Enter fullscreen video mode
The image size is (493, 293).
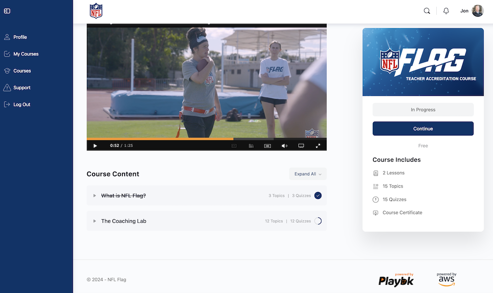tap(318, 146)
